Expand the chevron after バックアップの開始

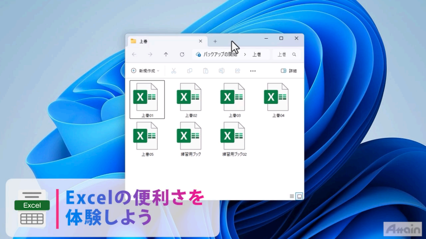click(x=244, y=54)
